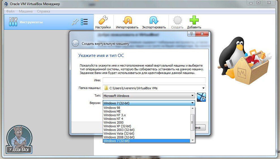Select Windows 98 from version list
Screen dimensions: 280x159
[x=147, y=108]
